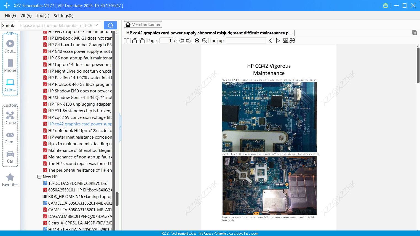This screenshot has width=420, height=236.
Task: Select the Car category icon
Action: coord(10,157)
